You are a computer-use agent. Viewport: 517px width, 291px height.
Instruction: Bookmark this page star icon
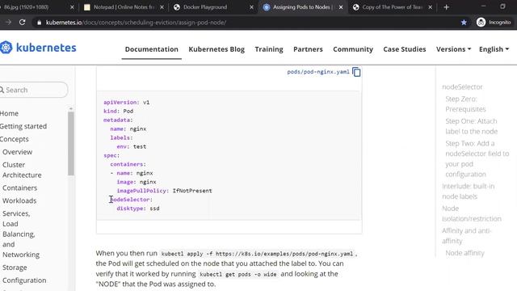click(464, 23)
